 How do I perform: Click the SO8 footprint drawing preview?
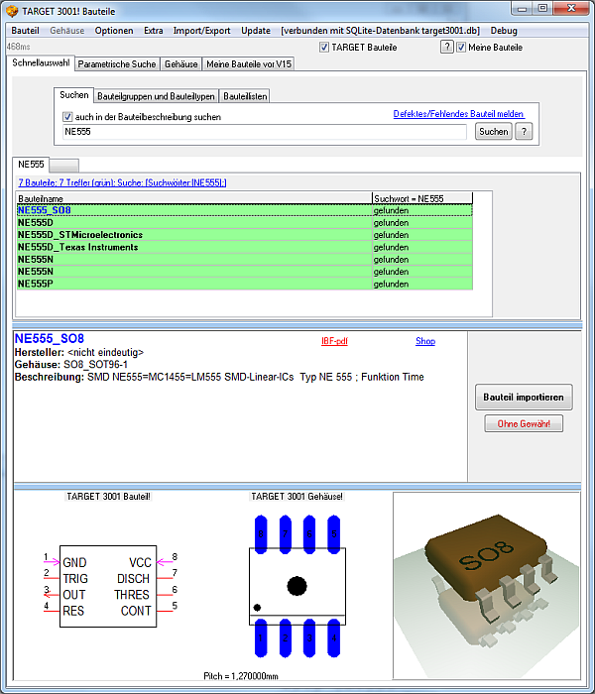pyautogui.click(x=297, y=585)
